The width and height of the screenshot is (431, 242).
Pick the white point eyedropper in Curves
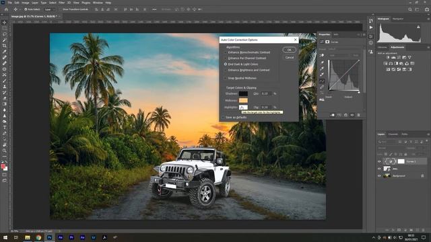pyautogui.click(x=322, y=75)
